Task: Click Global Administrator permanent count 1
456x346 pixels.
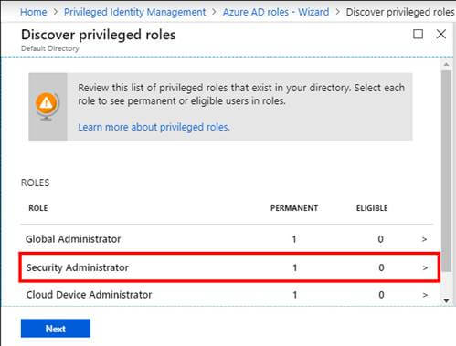Action: pyautogui.click(x=294, y=239)
